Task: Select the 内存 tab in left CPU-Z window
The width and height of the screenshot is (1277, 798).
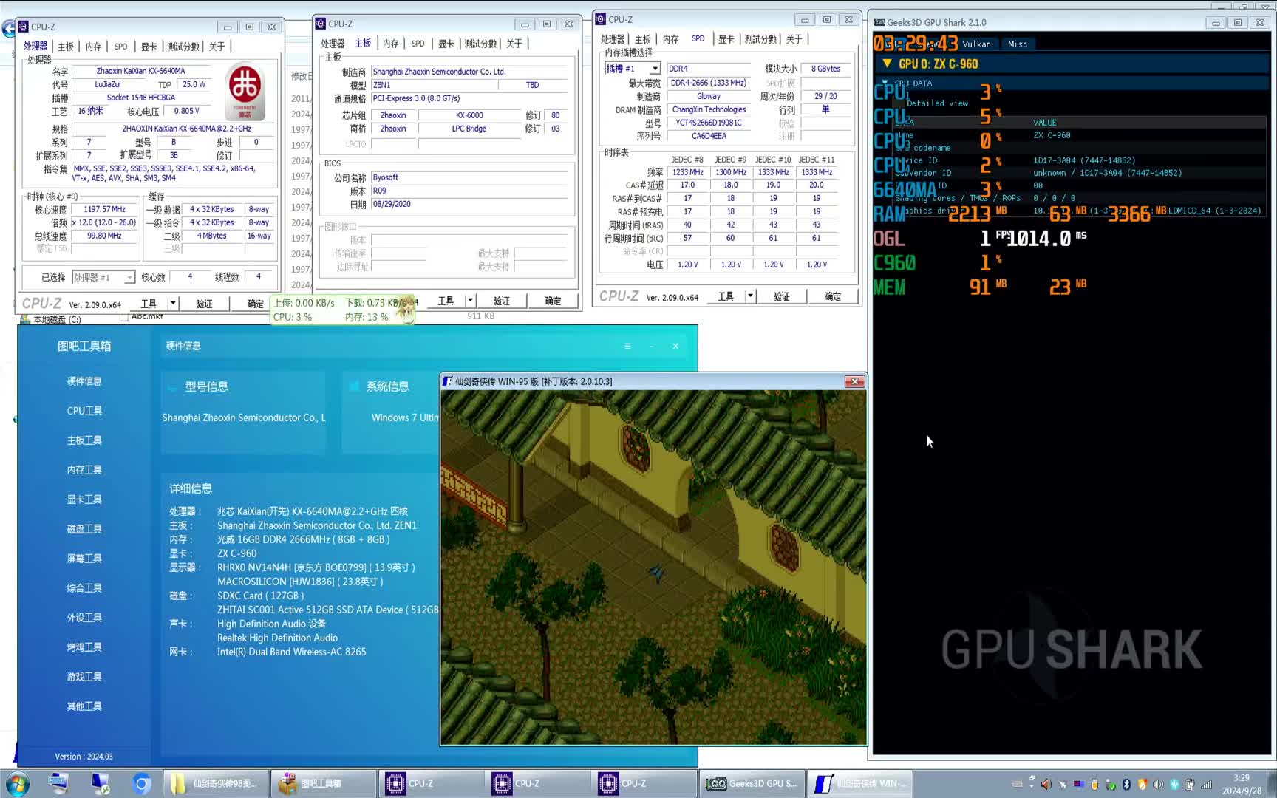Action: [x=93, y=47]
